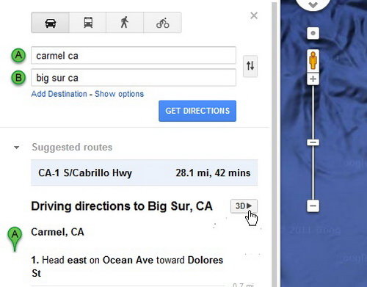The image size is (367, 287).
Task: Choose walking directions icon
Action: pyautogui.click(x=125, y=23)
